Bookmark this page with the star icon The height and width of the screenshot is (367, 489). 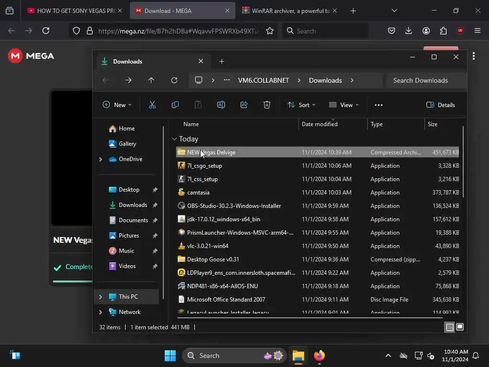[270, 31]
